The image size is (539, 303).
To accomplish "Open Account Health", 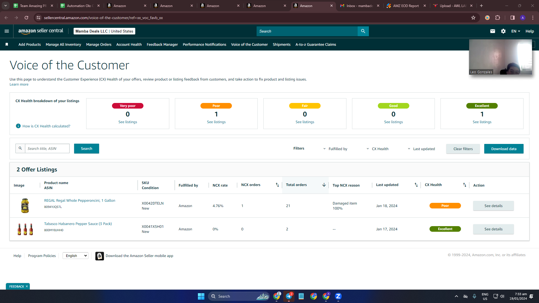I will [x=129, y=44].
